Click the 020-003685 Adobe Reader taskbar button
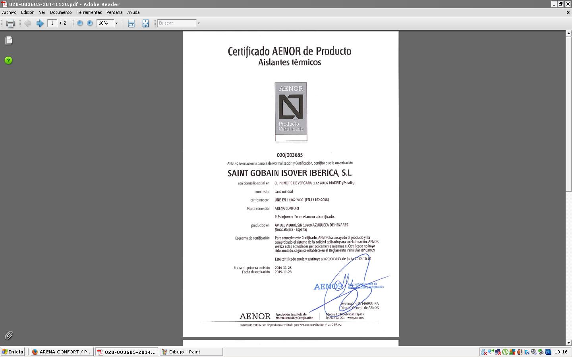The image size is (572, 357). point(127,352)
